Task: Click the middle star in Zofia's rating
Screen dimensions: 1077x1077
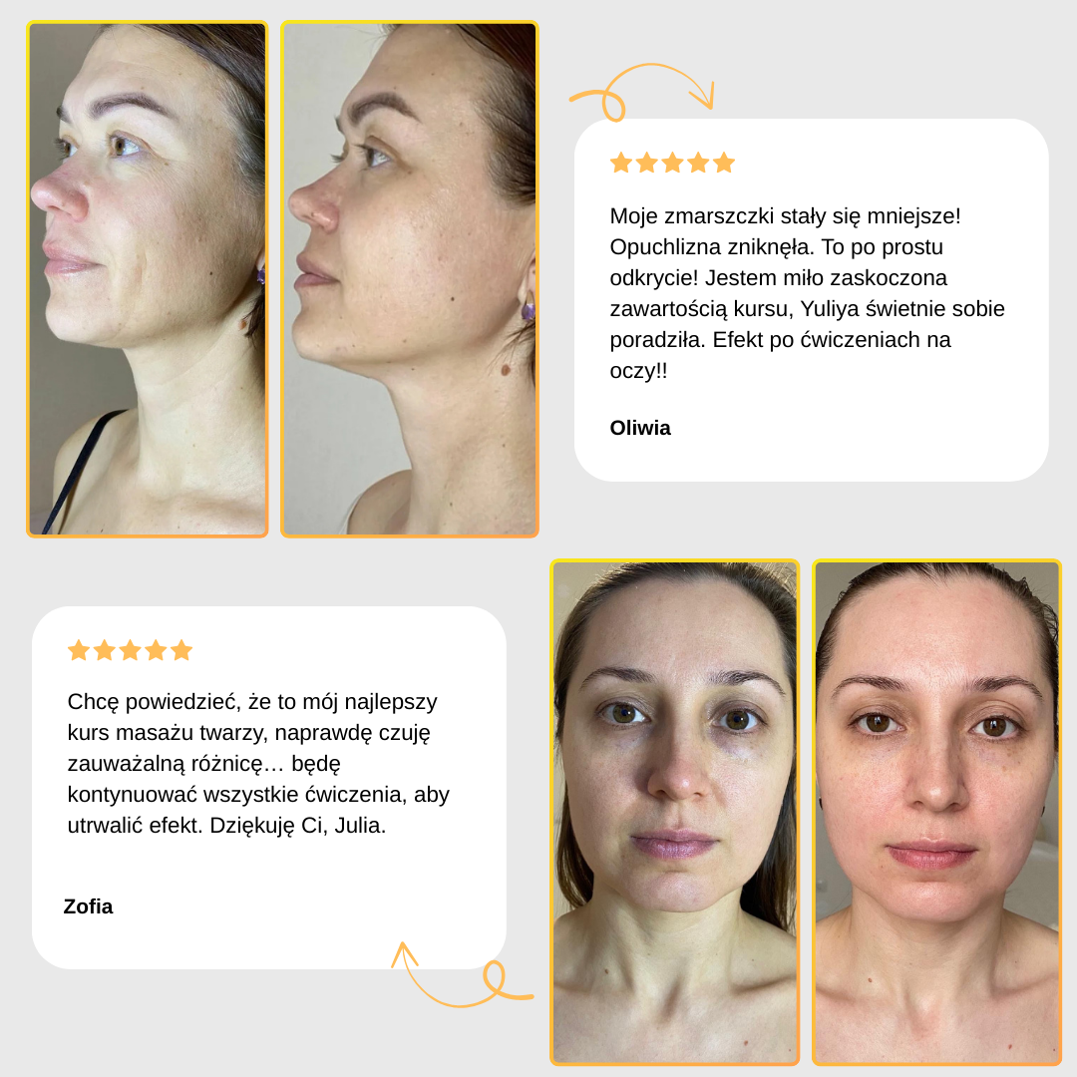Action: pos(131,650)
